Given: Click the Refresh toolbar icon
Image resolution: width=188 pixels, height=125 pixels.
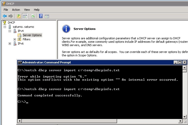Looking at the screenshot, I should (33, 16).
